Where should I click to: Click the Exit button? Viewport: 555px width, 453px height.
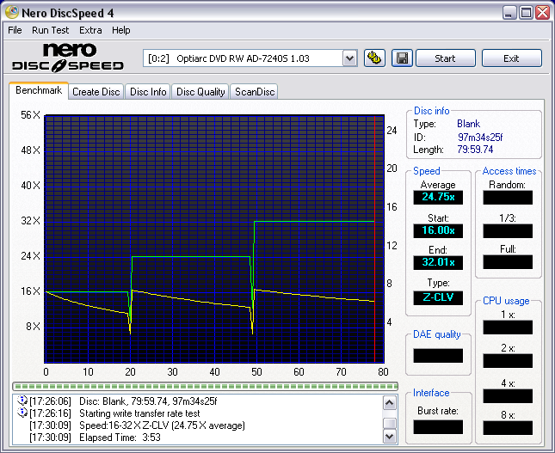[511, 58]
